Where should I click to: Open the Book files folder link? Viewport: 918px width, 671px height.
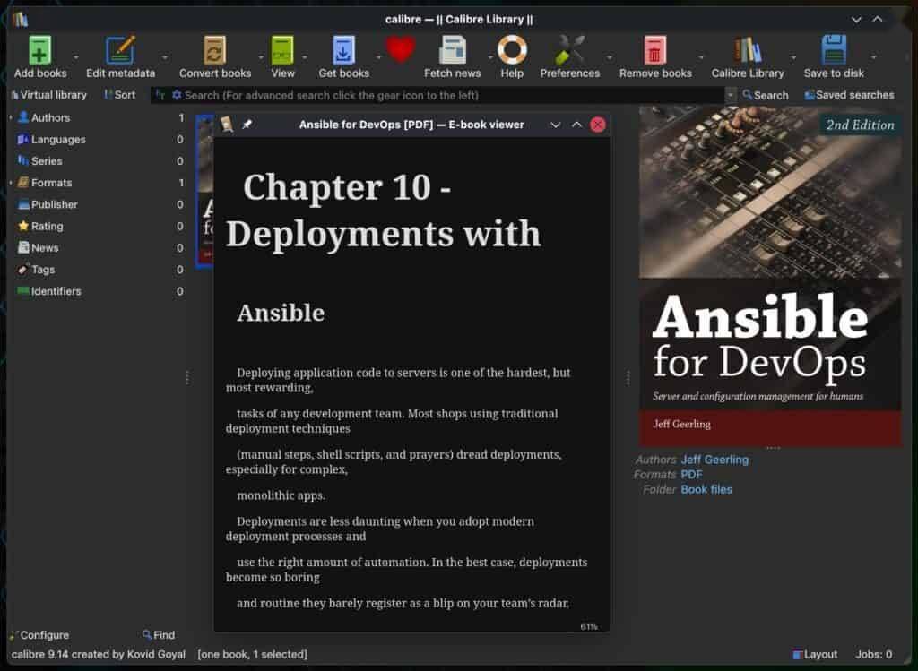coord(706,490)
